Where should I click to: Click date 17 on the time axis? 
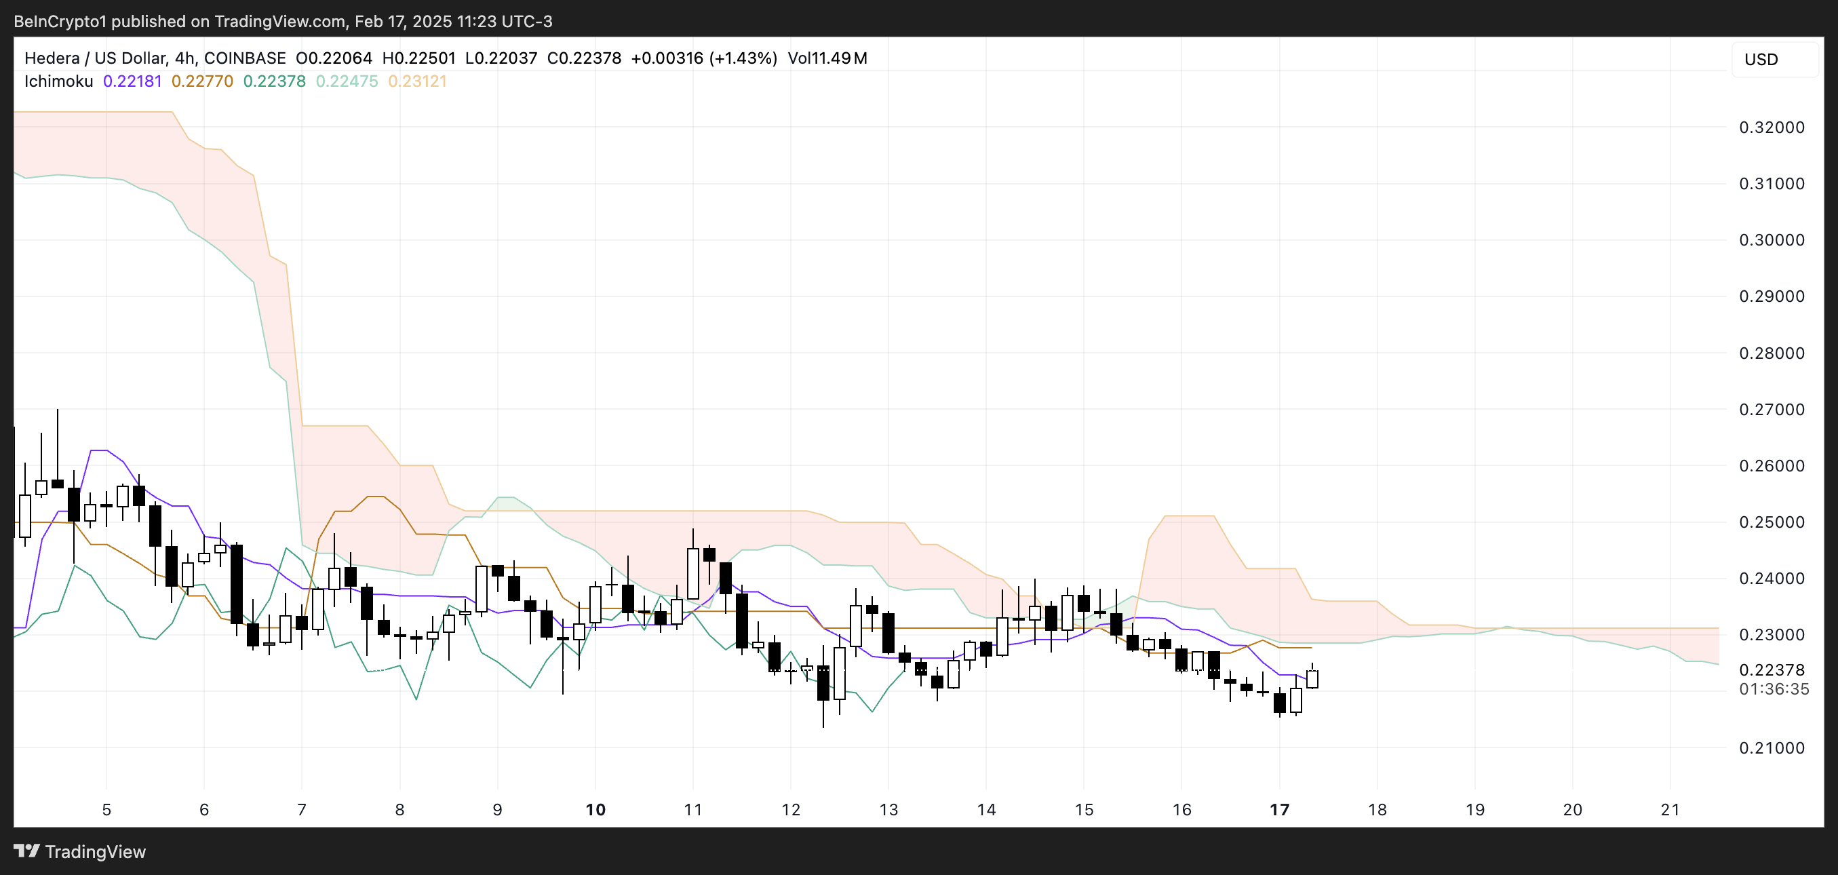tap(1279, 809)
